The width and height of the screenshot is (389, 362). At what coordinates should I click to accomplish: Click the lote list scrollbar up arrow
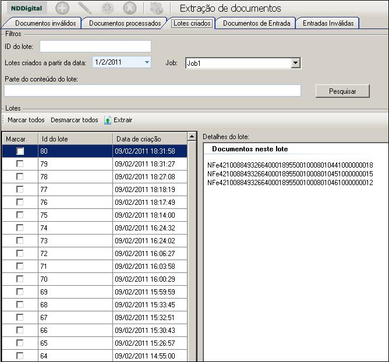click(192, 137)
